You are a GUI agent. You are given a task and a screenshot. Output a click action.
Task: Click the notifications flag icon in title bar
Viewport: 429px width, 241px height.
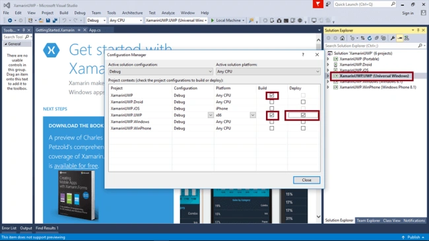click(318, 5)
